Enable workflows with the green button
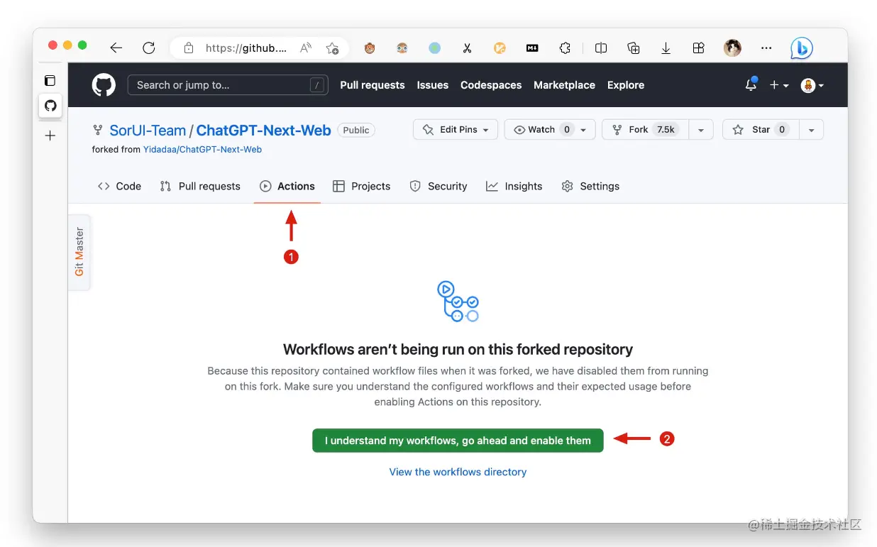 pyautogui.click(x=458, y=441)
